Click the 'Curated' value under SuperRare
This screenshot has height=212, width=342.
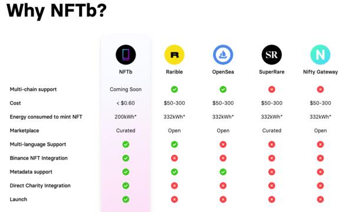pos(272,130)
